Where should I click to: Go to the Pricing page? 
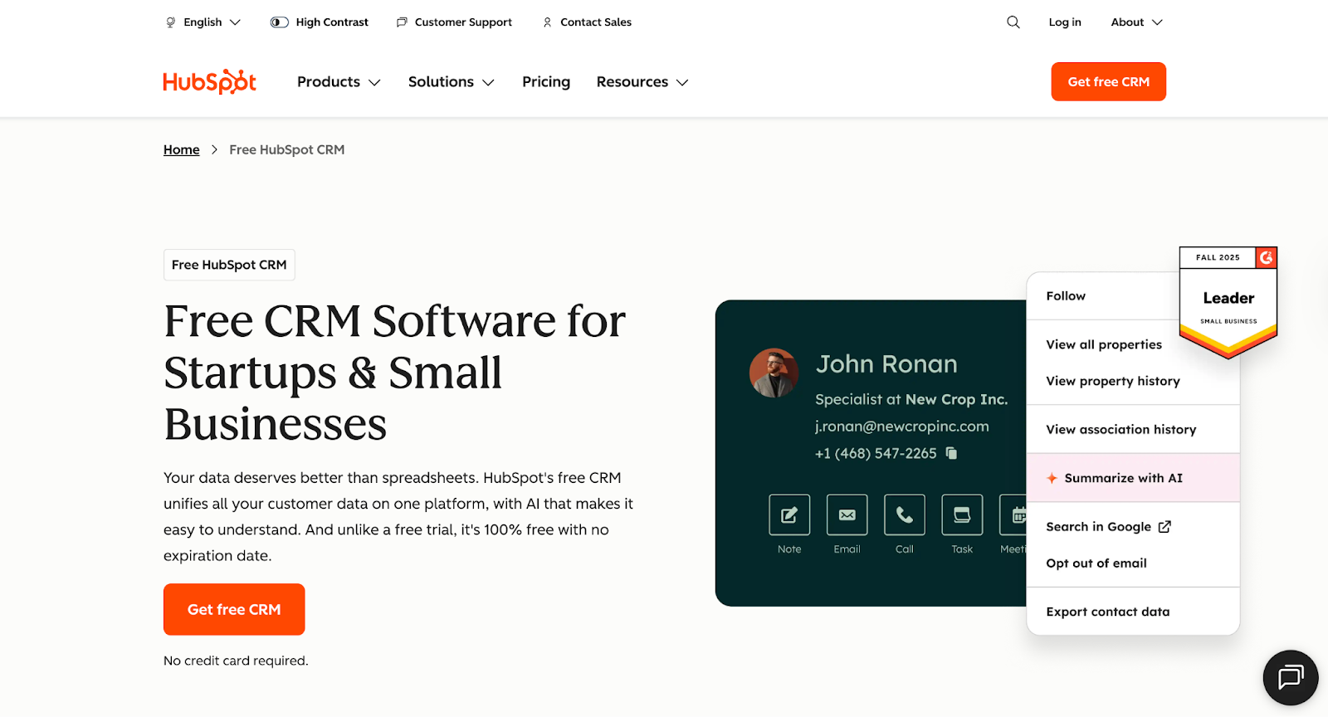[546, 82]
